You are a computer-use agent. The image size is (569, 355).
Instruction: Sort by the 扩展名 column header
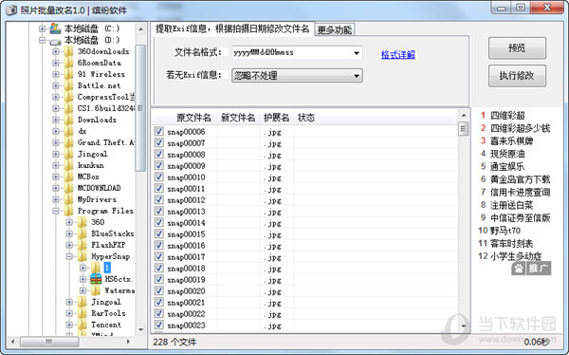click(277, 118)
